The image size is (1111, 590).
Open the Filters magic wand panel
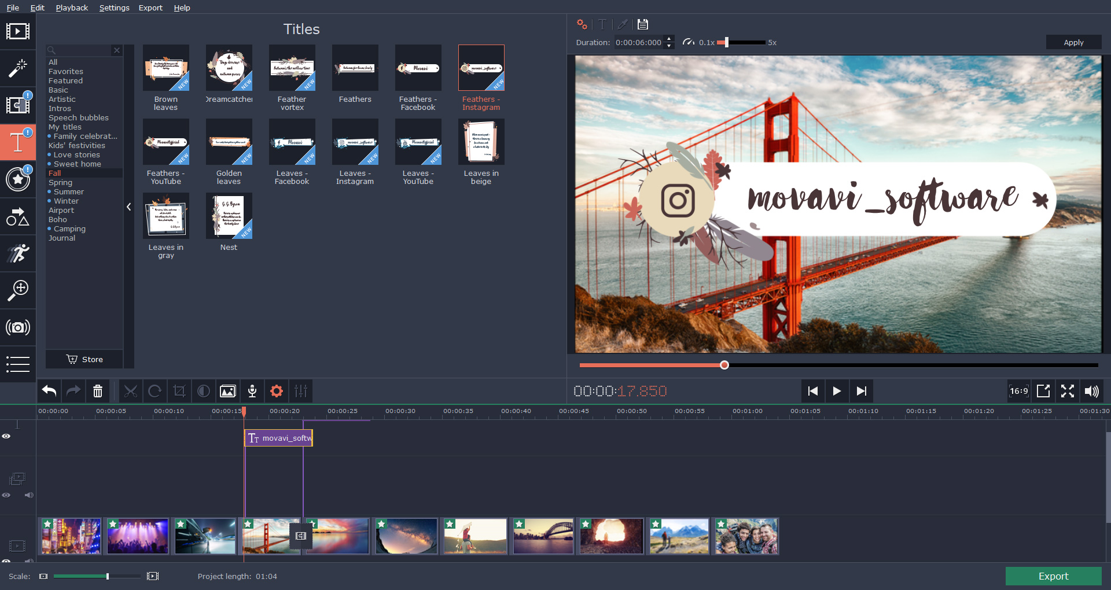18,69
